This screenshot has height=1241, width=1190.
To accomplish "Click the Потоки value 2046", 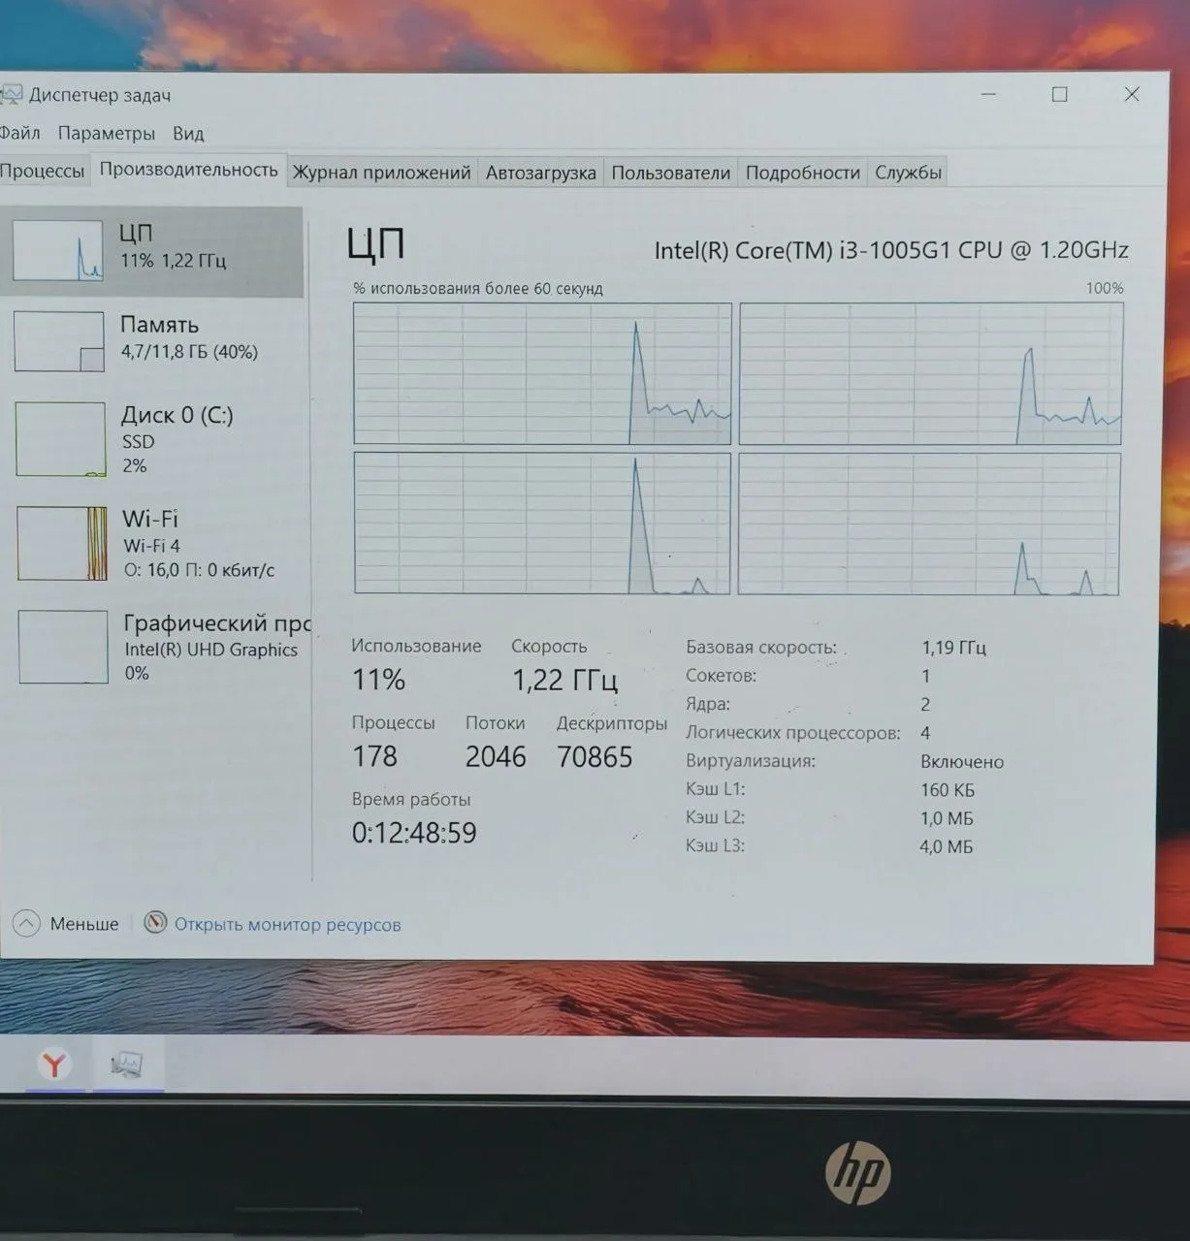I will [x=496, y=756].
